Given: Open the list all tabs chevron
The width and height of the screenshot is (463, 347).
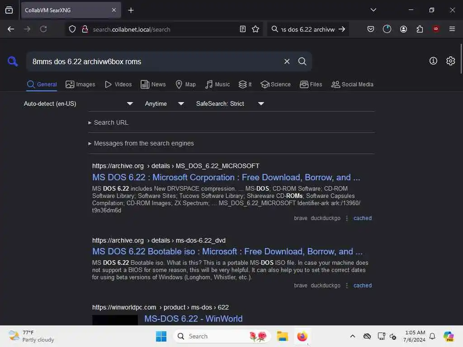Looking at the screenshot, I should (x=373, y=10).
